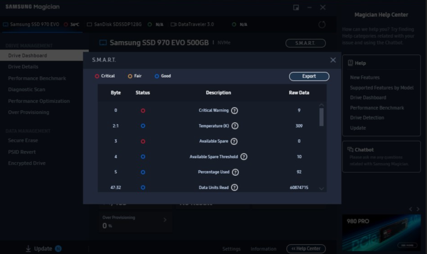This screenshot has height=254, width=427.
Task: Open help for Temperature (K) attribute
Action: [x=235, y=126]
